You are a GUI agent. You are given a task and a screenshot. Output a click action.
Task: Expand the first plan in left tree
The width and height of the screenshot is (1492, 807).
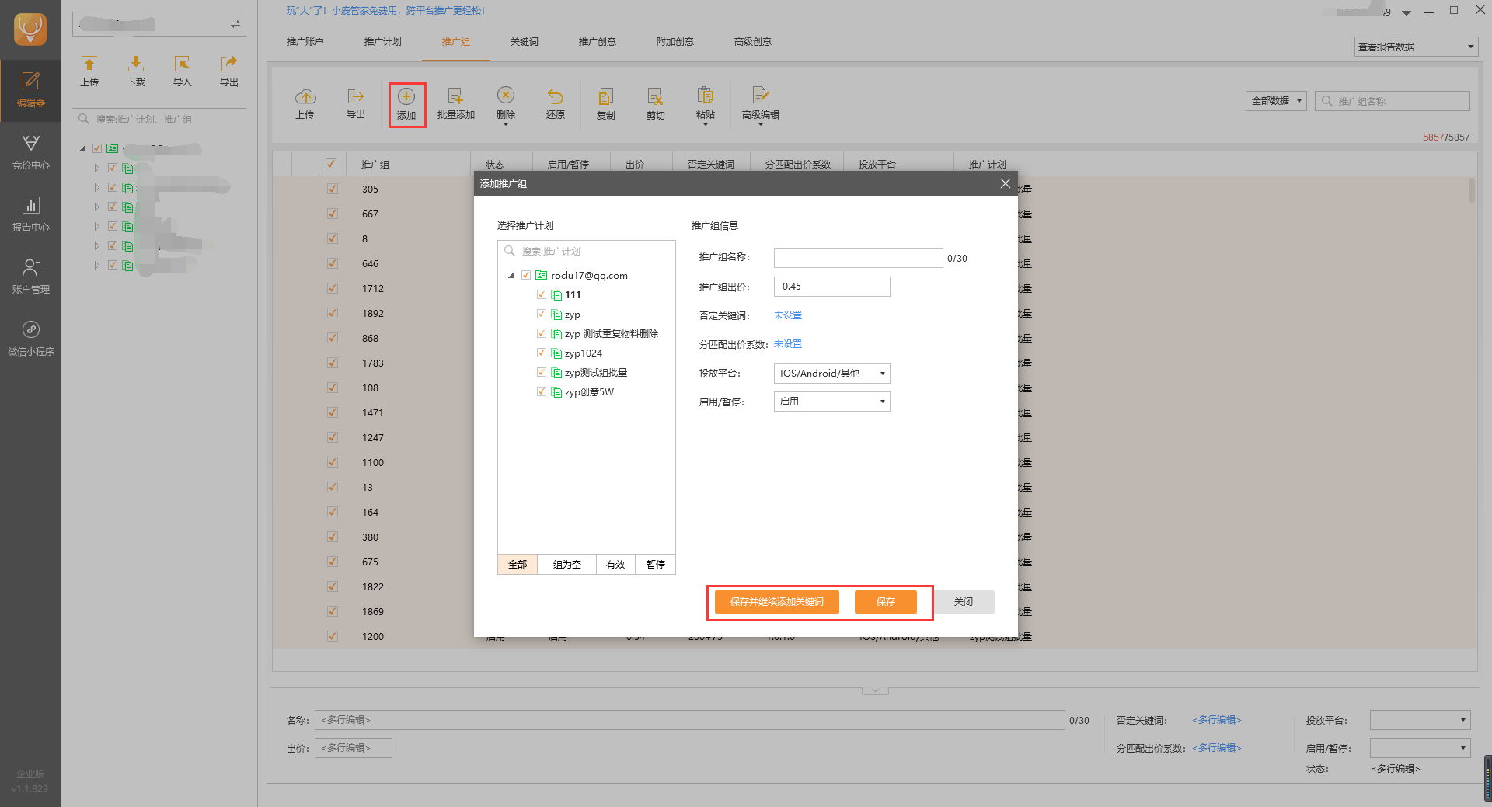[x=96, y=168]
